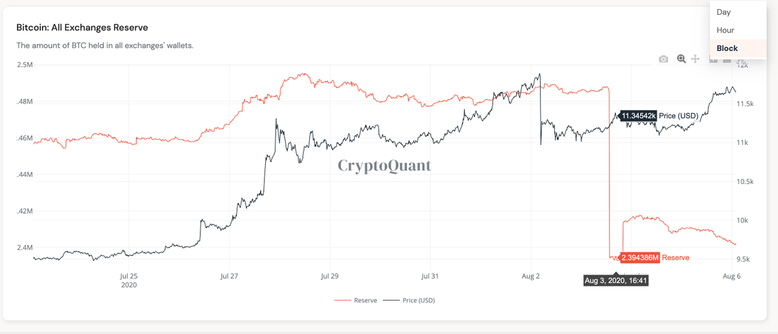778x334 pixels.
Task: Click the Jul 29 x-axis date label
Action: tap(330, 276)
